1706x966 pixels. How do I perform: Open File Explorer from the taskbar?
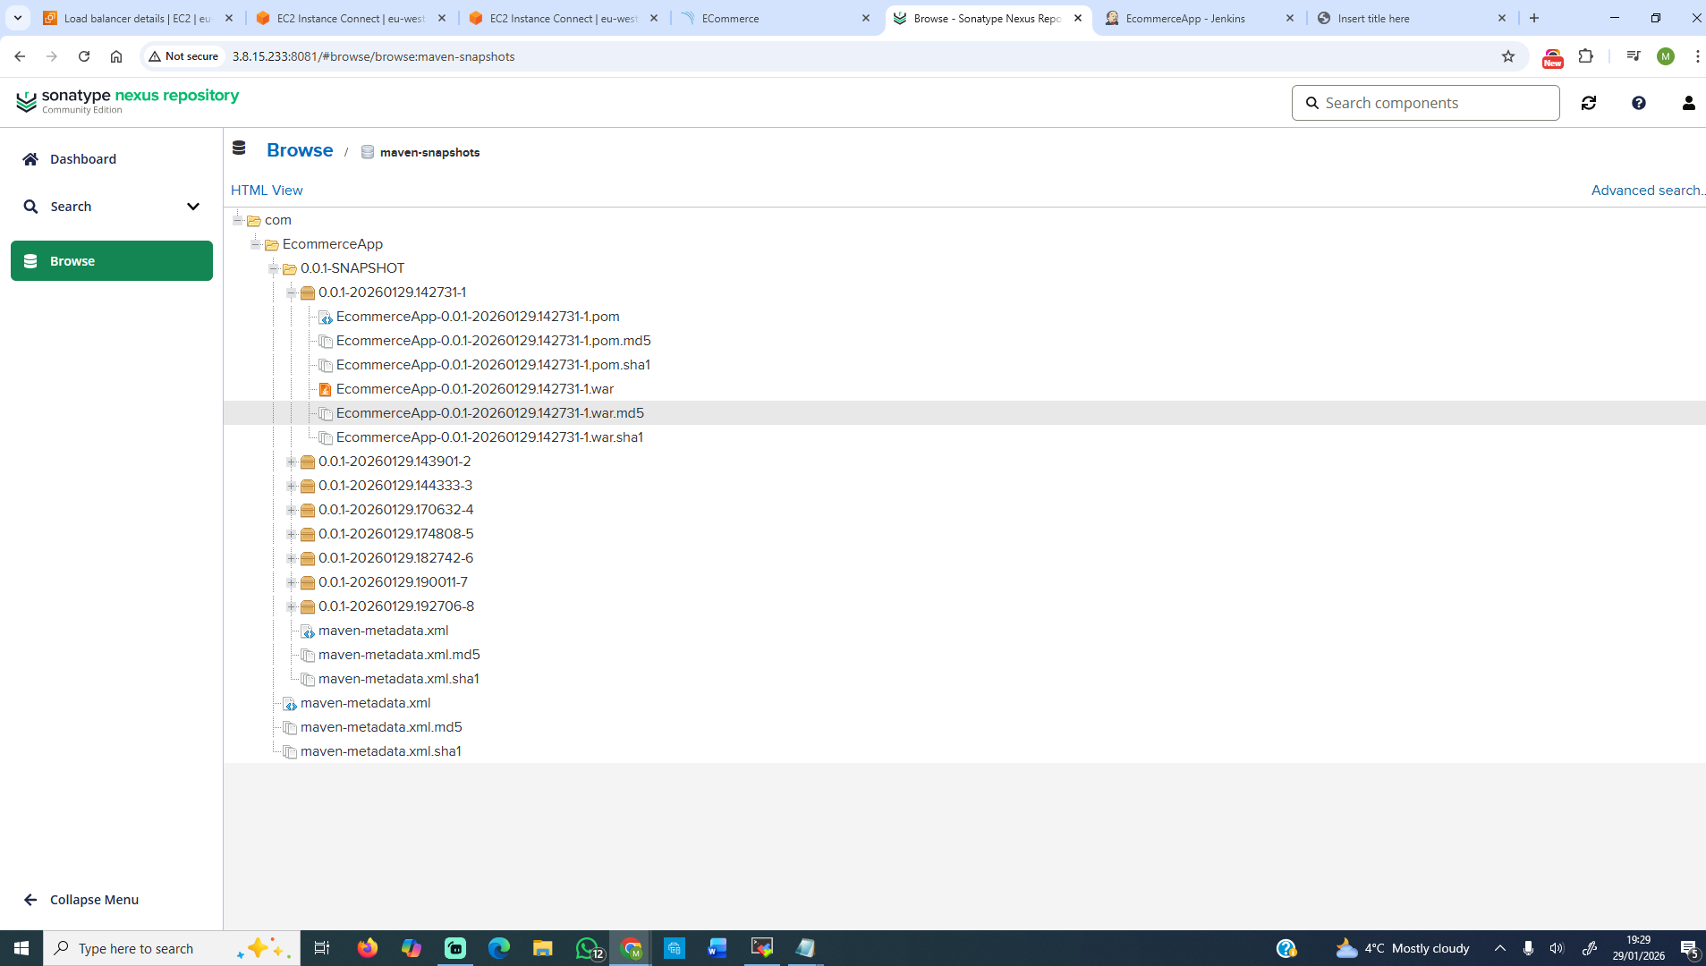[x=542, y=948]
